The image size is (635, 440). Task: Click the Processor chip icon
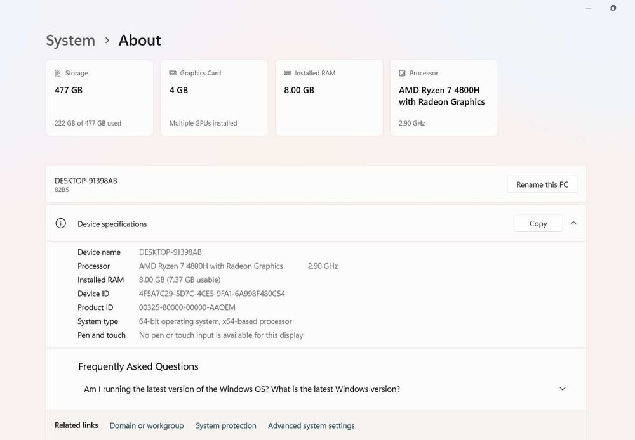click(x=403, y=74)
